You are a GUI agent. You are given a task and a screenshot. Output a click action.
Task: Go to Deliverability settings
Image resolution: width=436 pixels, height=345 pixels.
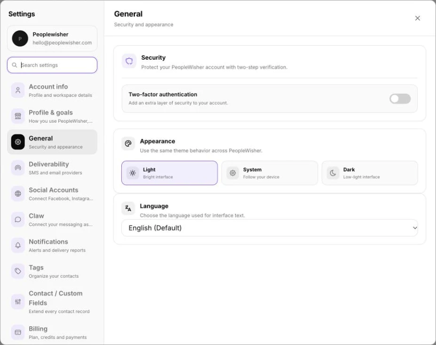coord(52,168)
